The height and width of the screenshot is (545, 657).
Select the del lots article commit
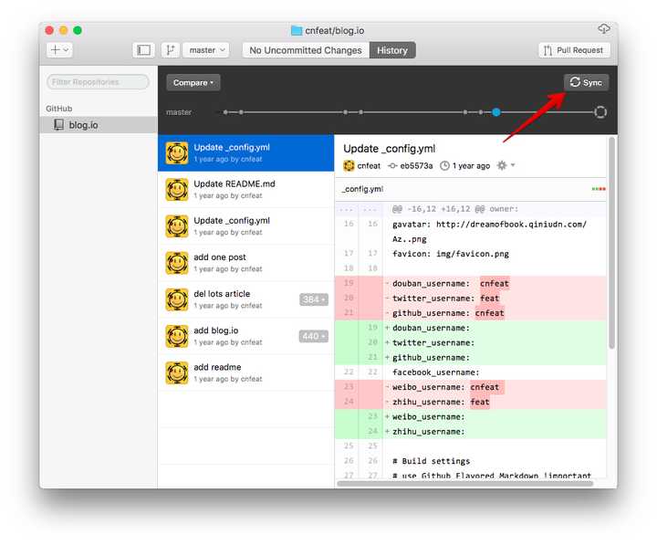point(246,299)
